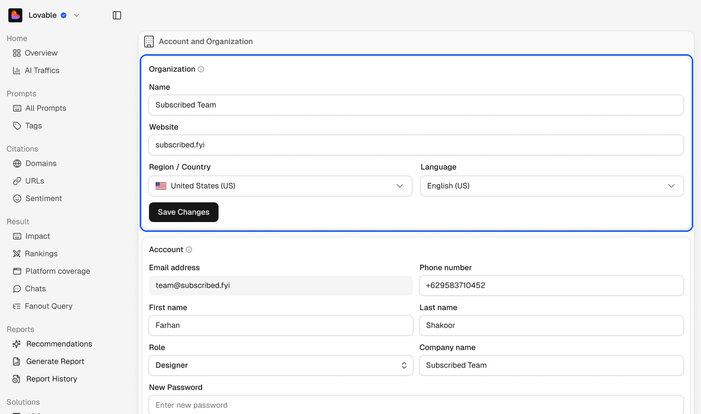Click the Lovable logo icon
The height and width of the screenshot is (414, 701).
pos(15,15)
